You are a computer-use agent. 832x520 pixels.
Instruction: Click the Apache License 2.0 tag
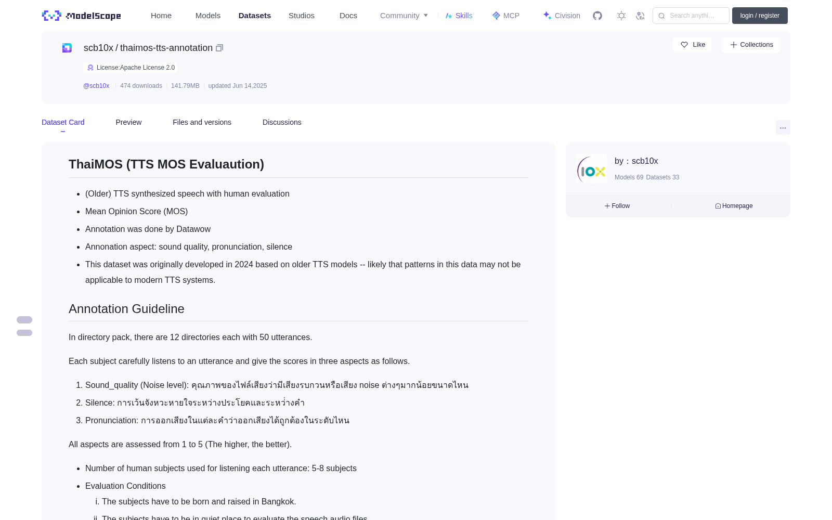tap(131, 68)
